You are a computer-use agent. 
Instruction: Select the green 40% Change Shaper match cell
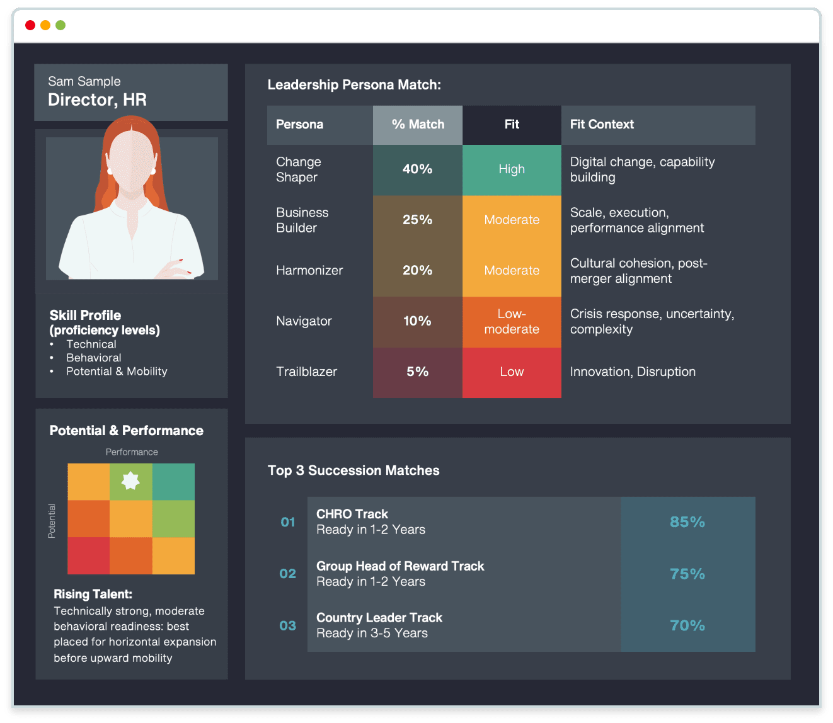(x=417, y=169)
